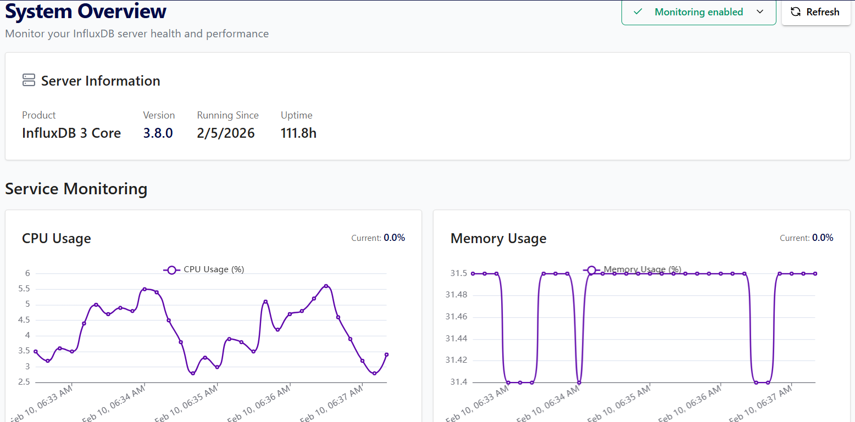Click the last Memory chart data point
This screenshot has width=855, height=422.
(815, 273)
